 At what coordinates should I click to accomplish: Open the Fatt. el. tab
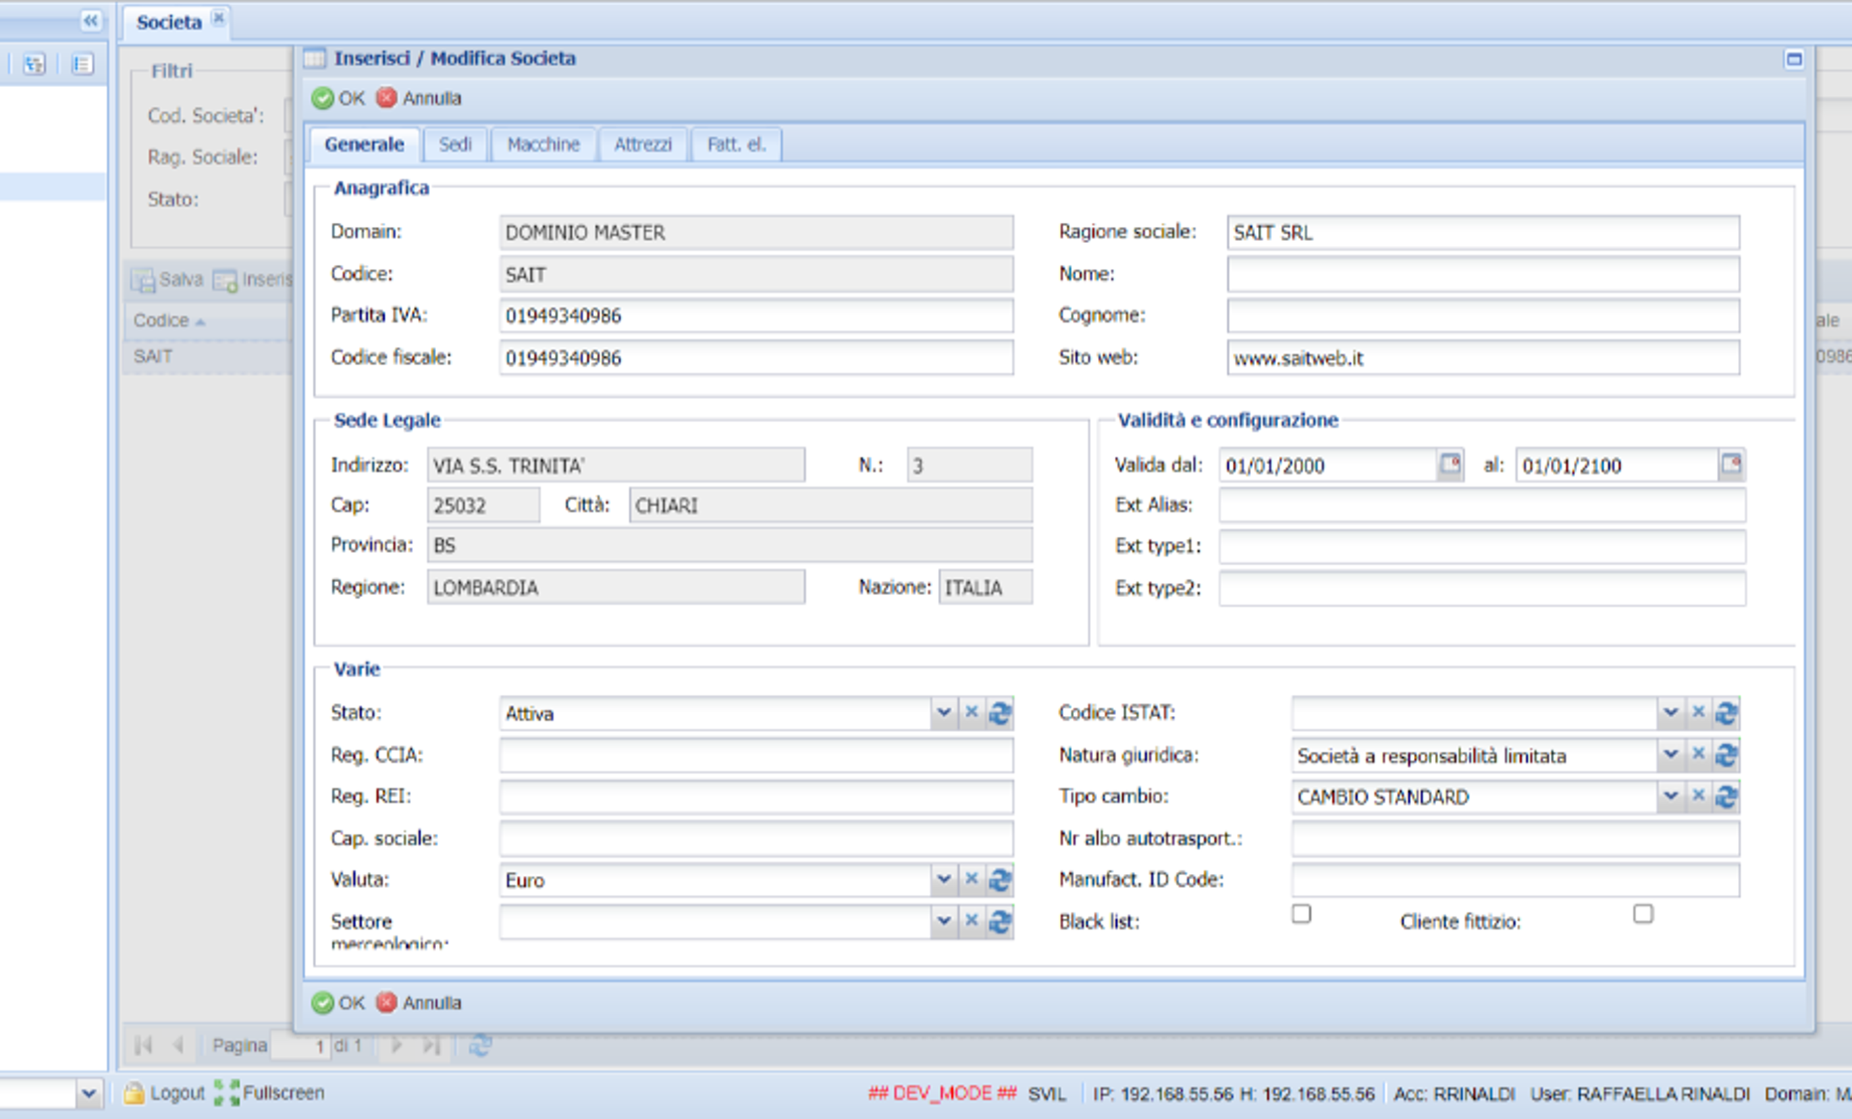tap(735, 144)
